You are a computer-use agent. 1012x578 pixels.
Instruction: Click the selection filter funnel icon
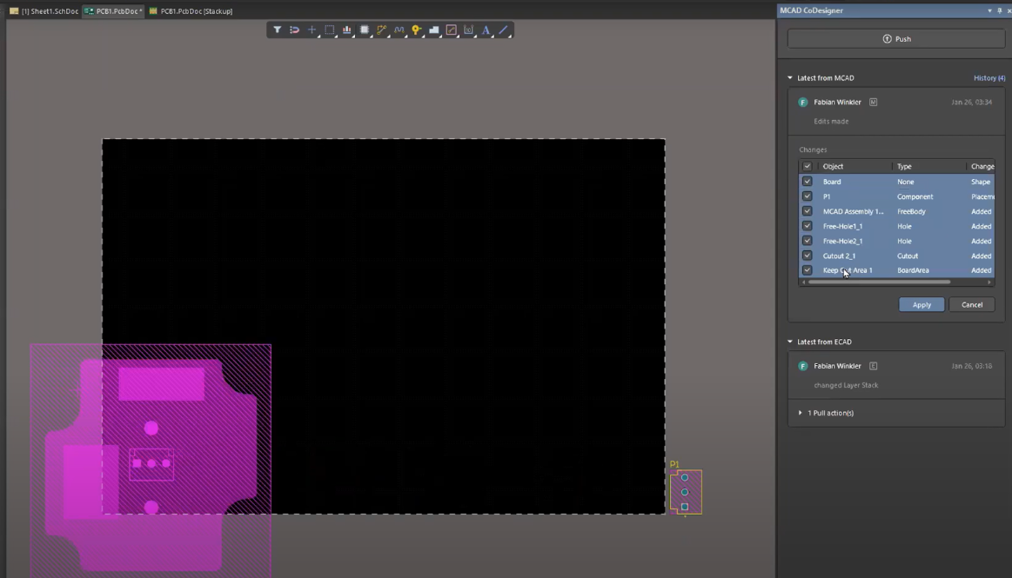(x=277, y=30)
